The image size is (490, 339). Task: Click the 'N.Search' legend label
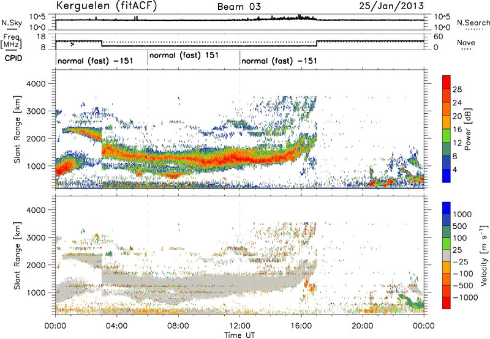473,23
